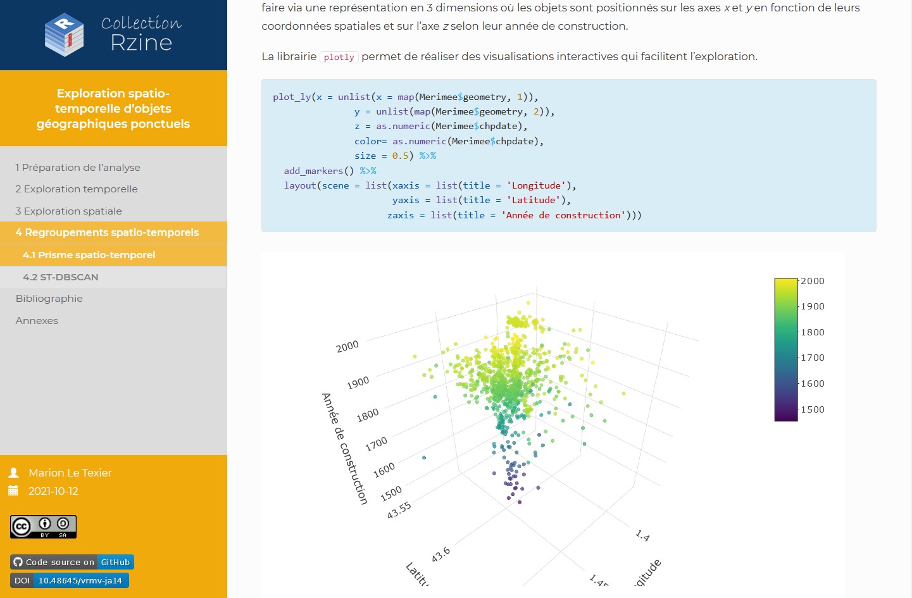912x598 pixels.
Task: Open the Code source on GitHub badge
Action: [x=72, y=562]
